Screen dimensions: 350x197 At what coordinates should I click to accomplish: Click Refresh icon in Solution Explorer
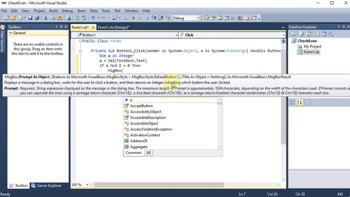[308, 34]
